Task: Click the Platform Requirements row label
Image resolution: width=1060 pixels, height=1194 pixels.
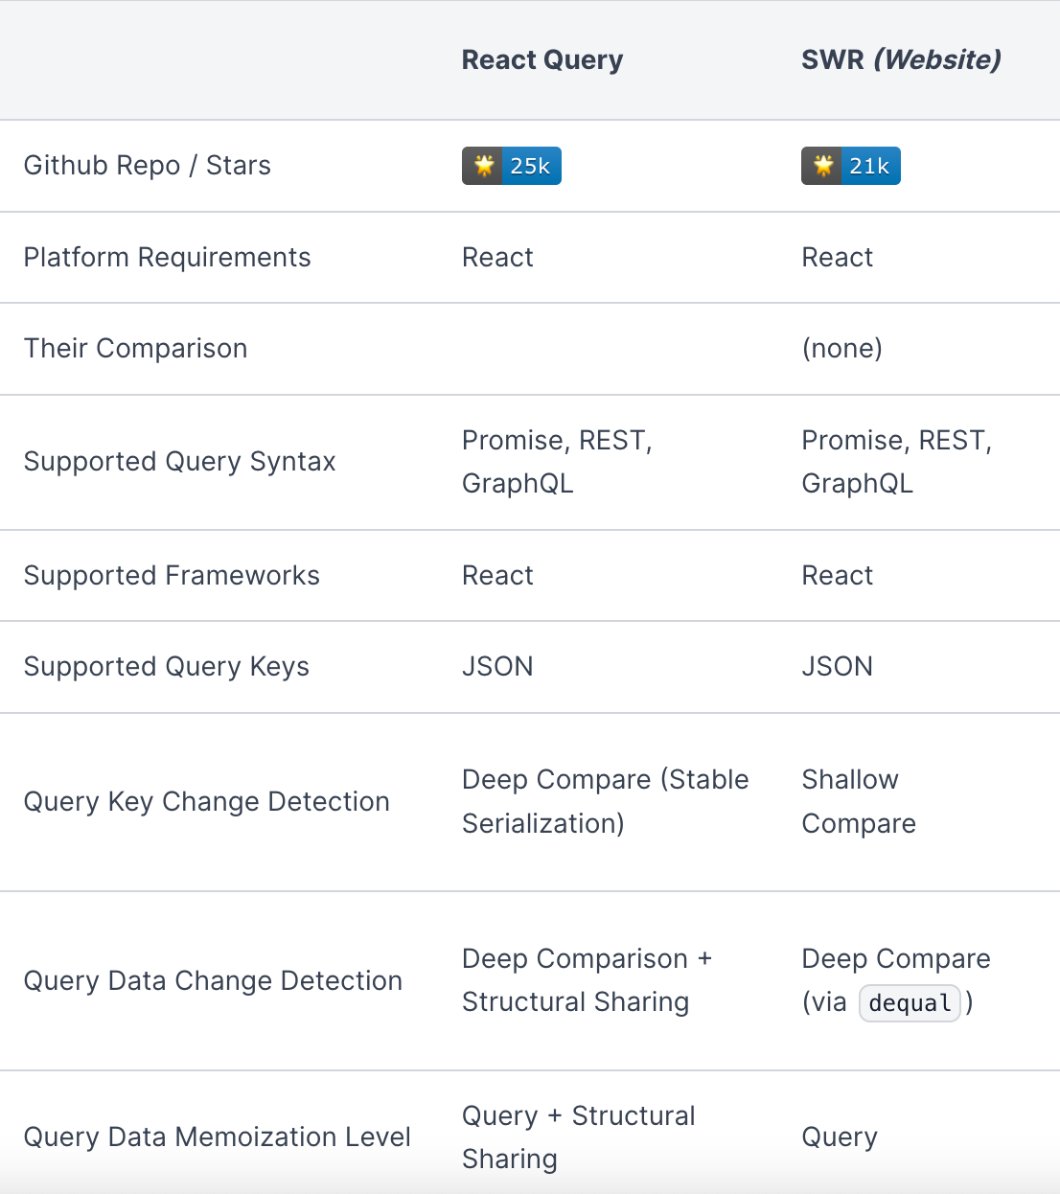Action: point(168,257)
